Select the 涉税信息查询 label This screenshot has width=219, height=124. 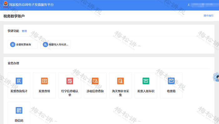(x=95, y=91)
